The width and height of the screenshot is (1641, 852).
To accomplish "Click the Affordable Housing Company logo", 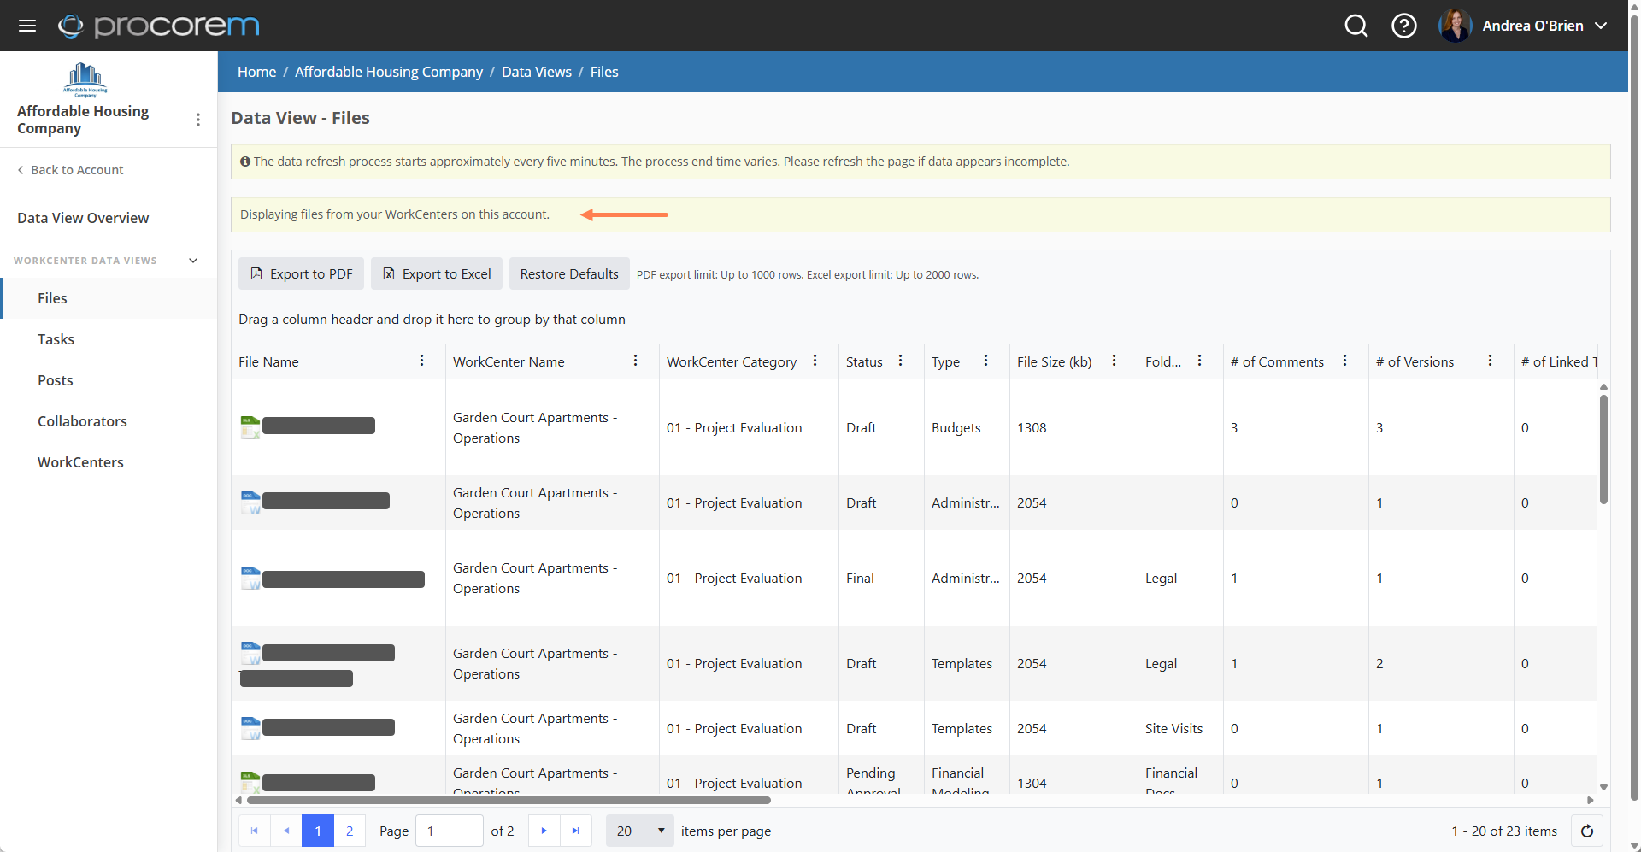I will [x=85, y=79].
